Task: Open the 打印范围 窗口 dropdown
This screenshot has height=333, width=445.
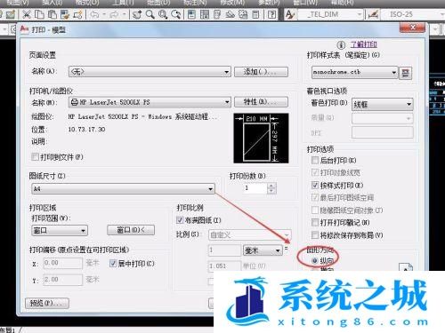Action: (x=60, y=230)
